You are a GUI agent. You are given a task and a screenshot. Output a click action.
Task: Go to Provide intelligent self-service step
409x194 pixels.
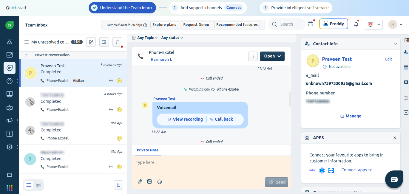(x=296, y=8)
